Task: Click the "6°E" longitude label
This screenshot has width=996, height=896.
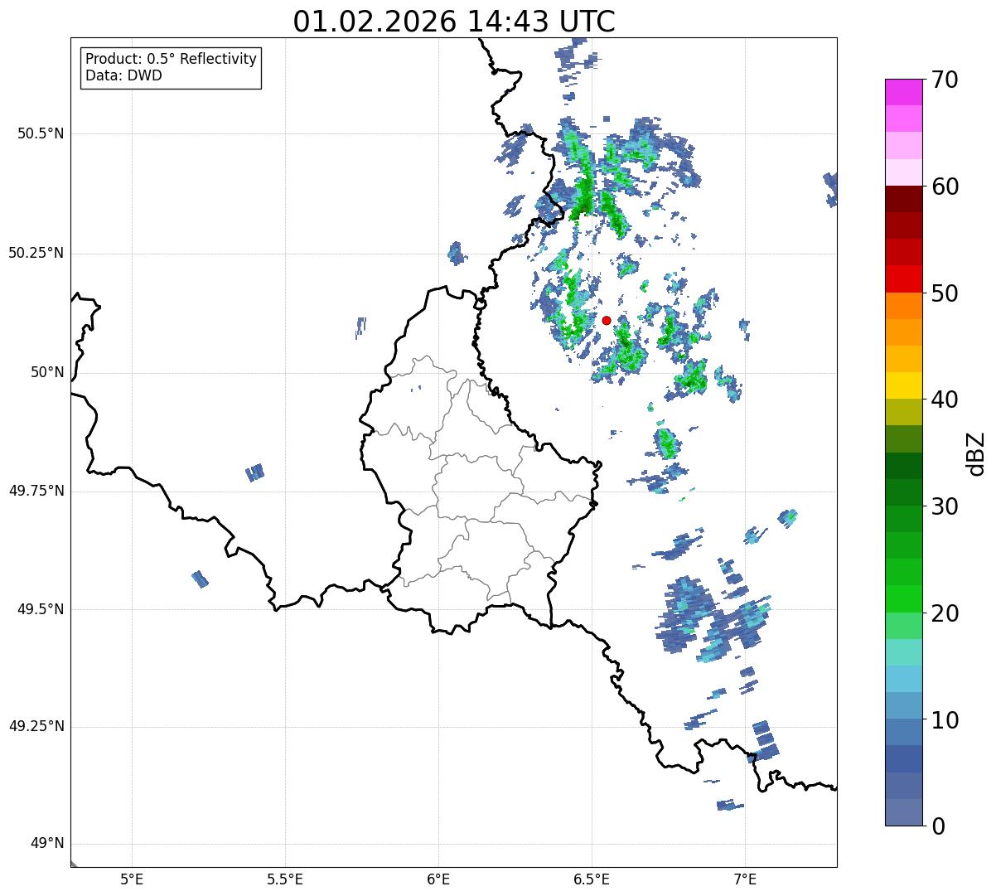Action: (438, 879)
